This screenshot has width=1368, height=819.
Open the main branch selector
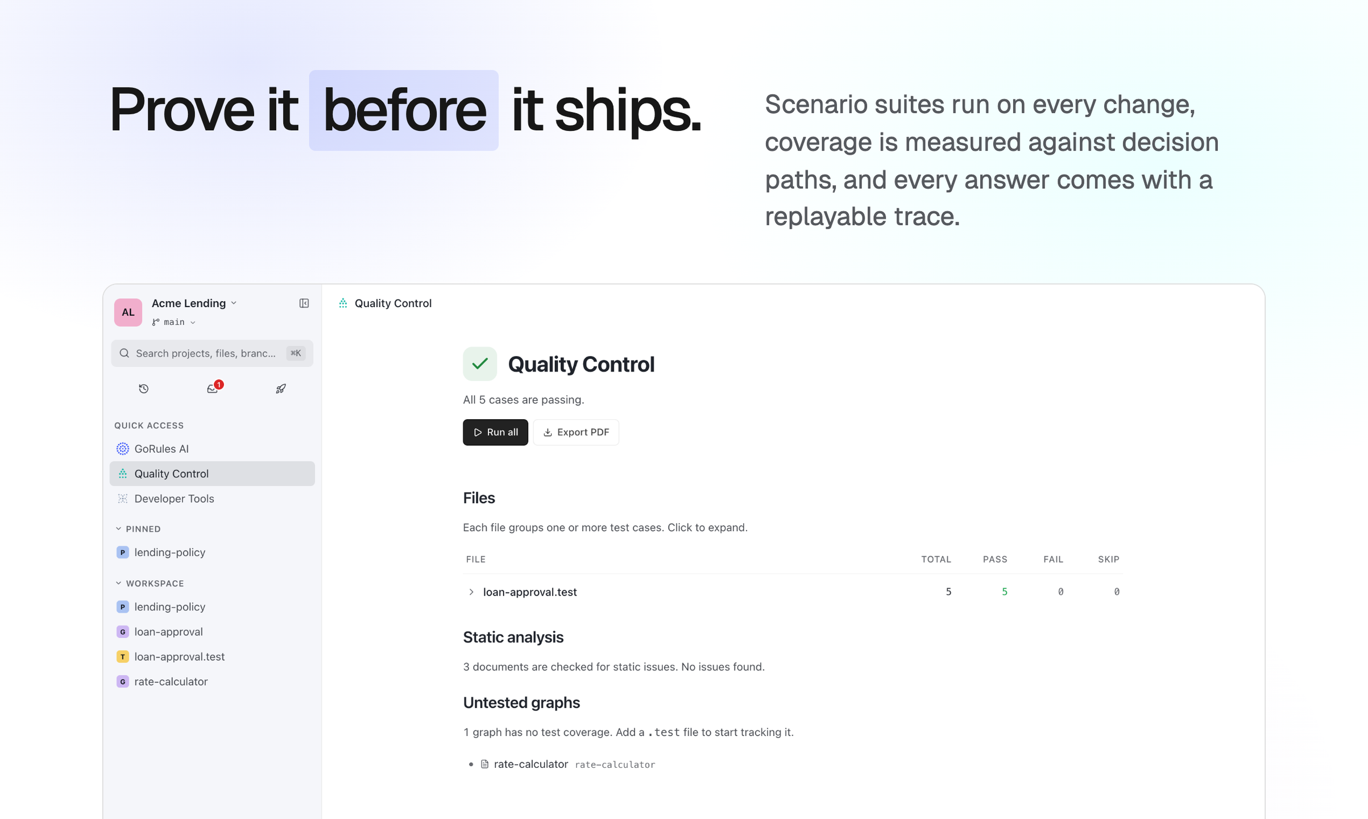pyautogui.click(x=174, y=322)
